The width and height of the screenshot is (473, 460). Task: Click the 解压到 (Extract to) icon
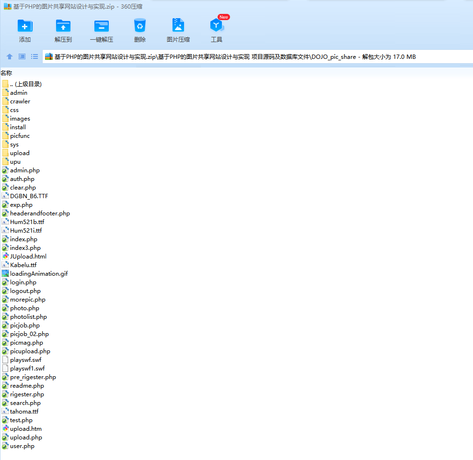pos(63,26)
